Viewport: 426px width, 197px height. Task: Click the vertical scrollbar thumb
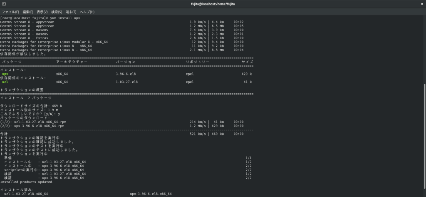(x=424, y=137)
